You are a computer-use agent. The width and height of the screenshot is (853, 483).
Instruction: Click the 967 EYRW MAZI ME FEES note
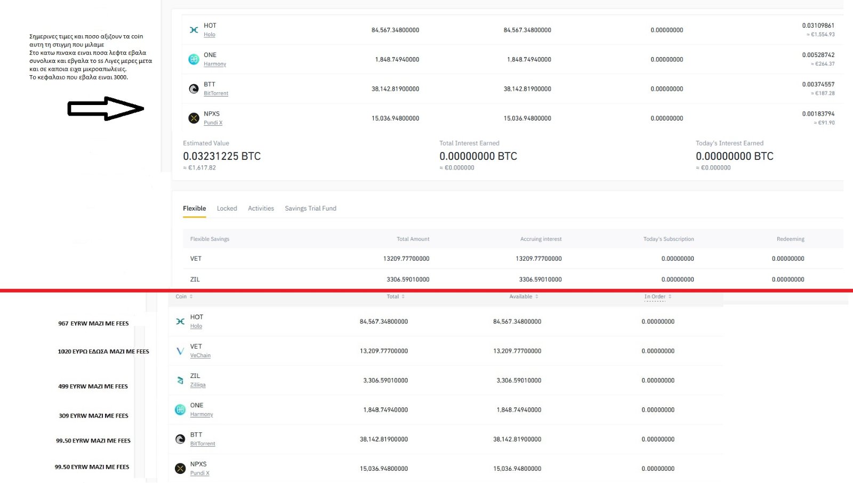93,323
